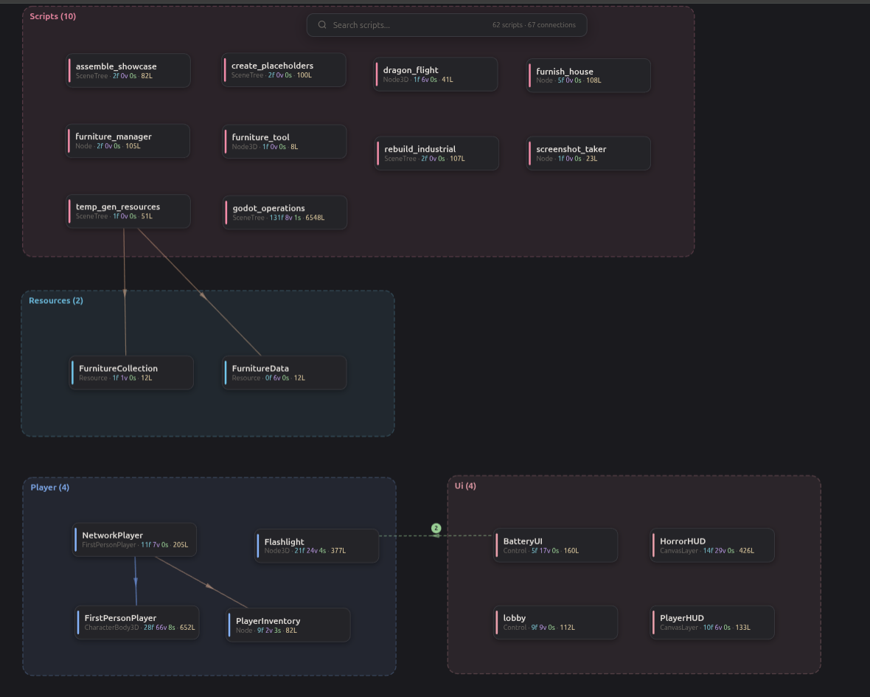Screen dimensions: 870x697
Task: Open the godot_operations script card
Action: (x=285, y=212)
